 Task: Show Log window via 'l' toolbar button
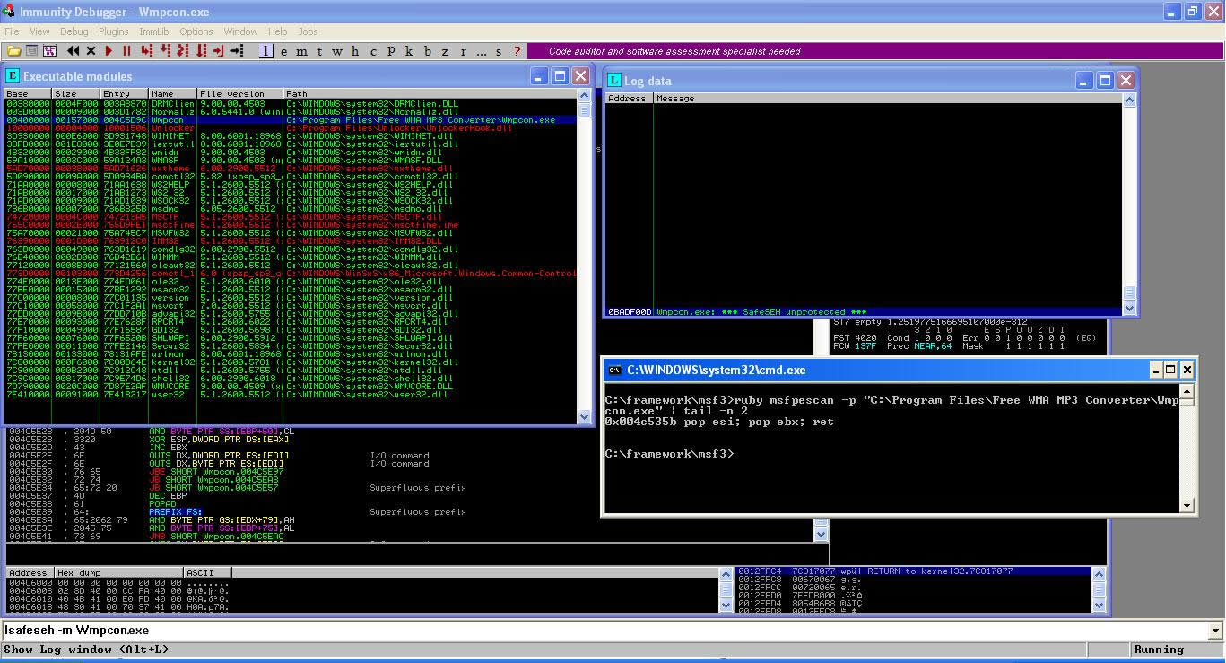coord(266,51)
